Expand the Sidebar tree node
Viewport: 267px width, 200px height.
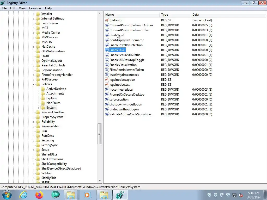tap(33, 173)
